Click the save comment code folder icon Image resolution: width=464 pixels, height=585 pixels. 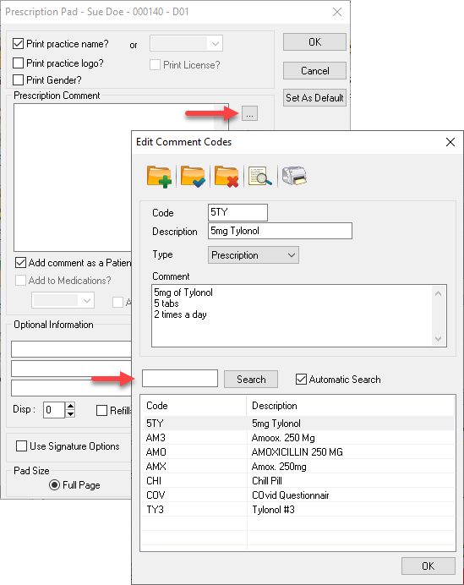coord(193,177)
